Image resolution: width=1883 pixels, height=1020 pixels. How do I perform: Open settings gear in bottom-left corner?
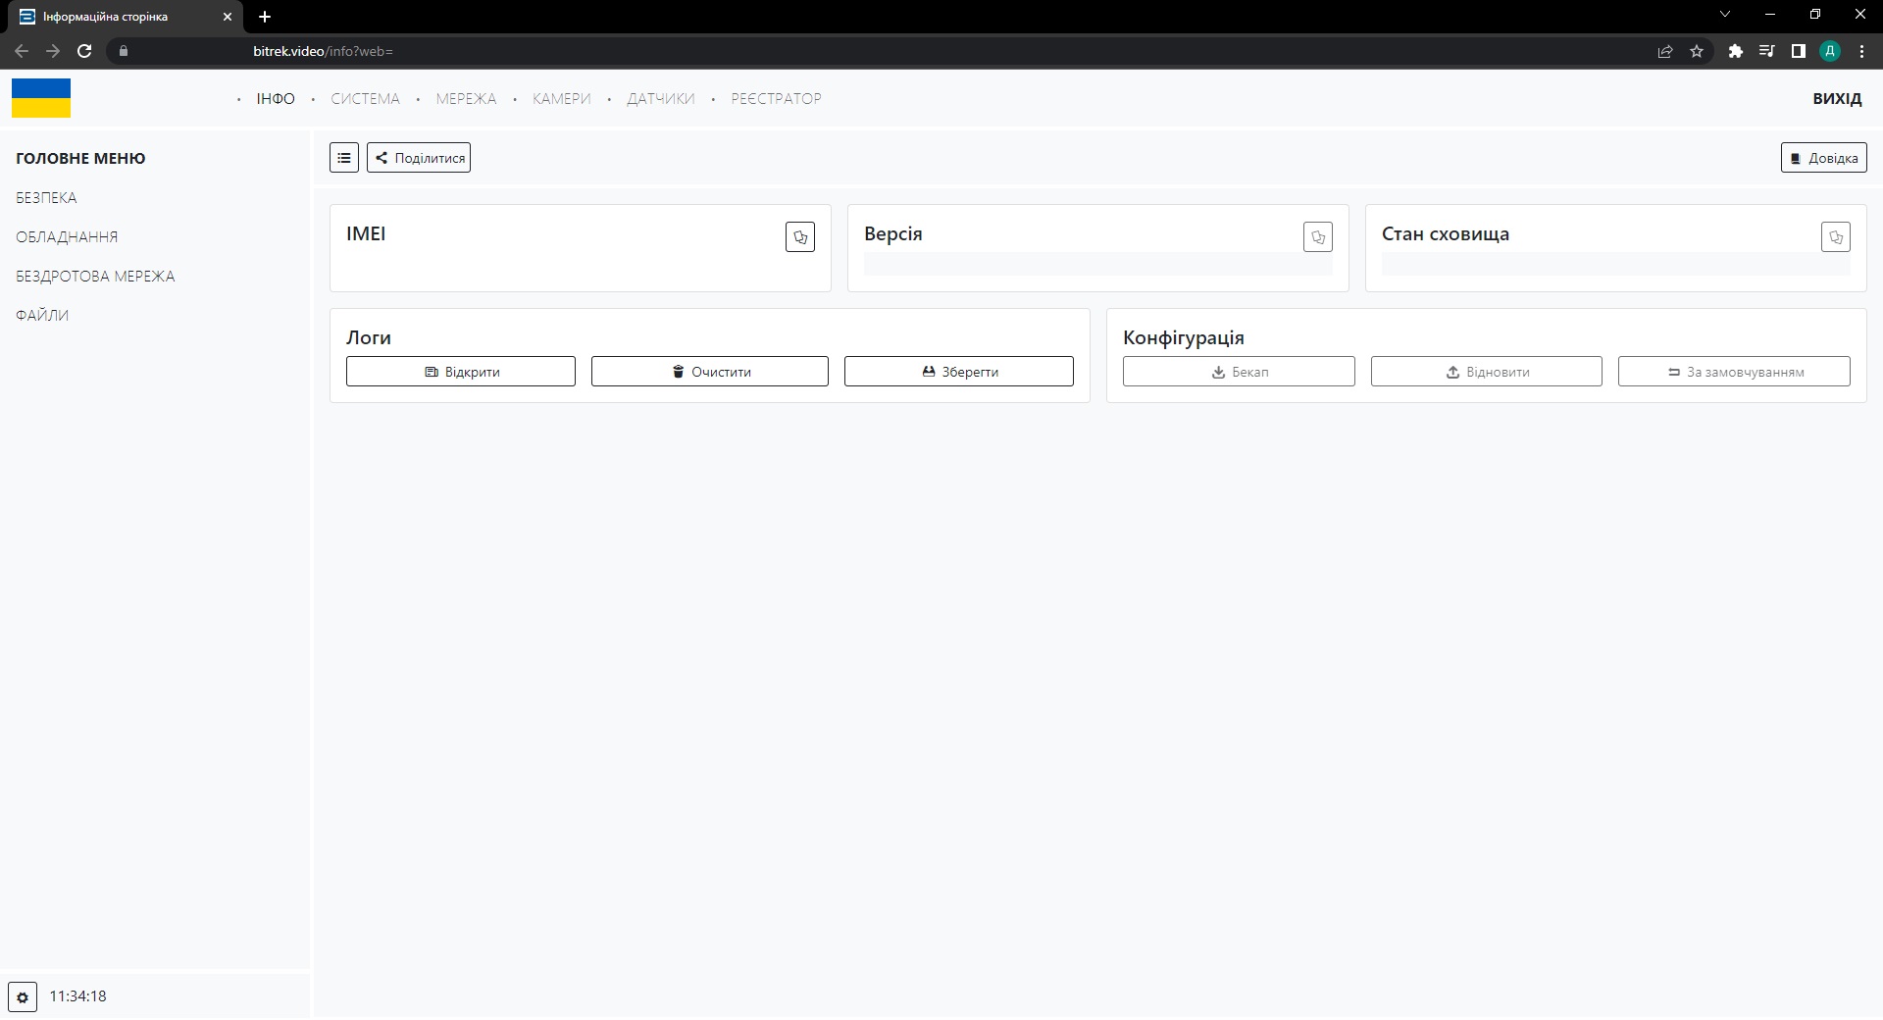(23, 996)
